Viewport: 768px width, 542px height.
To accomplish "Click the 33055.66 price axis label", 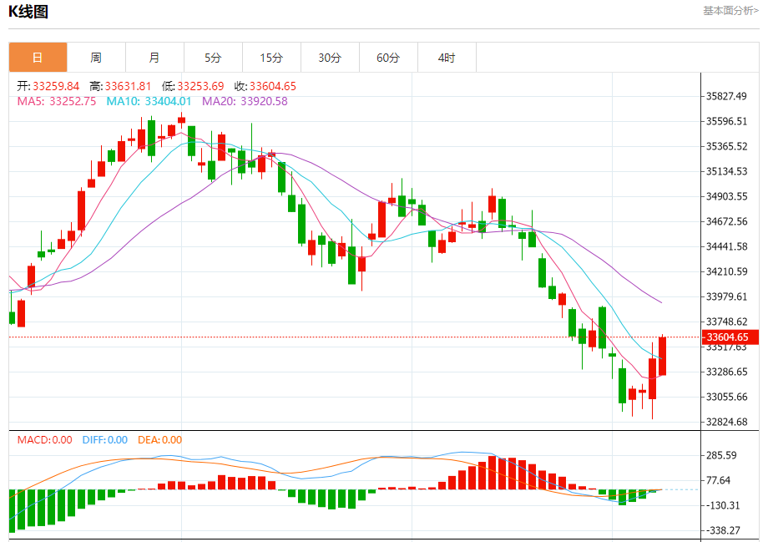I will pyautogui.click(x=726, y=397).
